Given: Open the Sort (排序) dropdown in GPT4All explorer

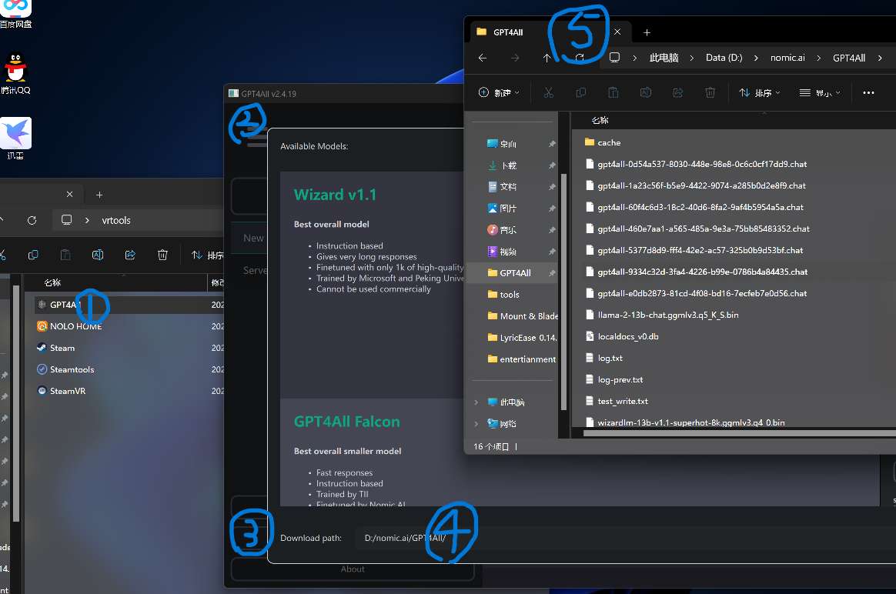Looking at the screenshot, I should tap(760, 92).
